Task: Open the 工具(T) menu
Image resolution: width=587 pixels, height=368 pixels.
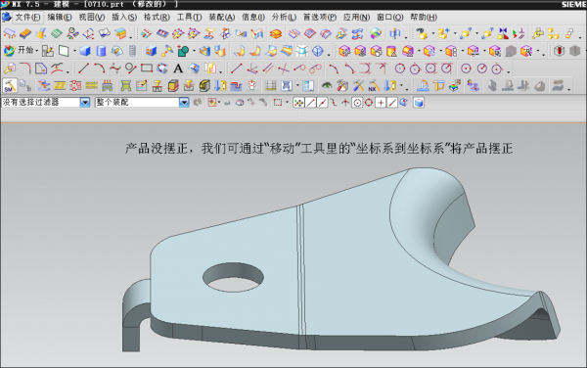Action: tap(189, 18)
